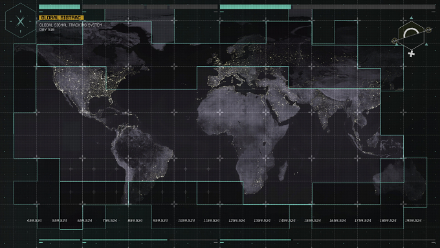Click scale value 959.524
This screenshot has width=440, height=248.
click(160, 220)
